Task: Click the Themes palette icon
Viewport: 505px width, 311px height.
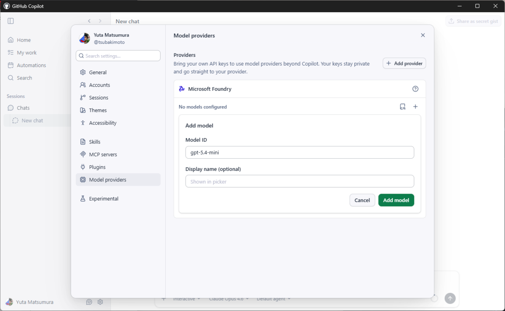Action: tap(83, 110)
